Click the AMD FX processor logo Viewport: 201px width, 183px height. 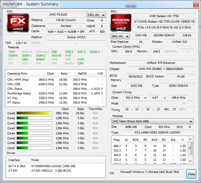coord(18,23)
